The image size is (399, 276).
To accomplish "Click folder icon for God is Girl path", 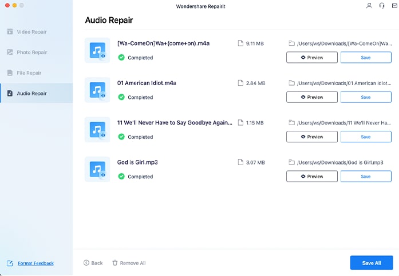I will click(291, 162).
